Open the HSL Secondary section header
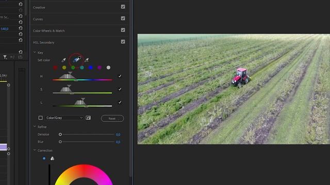This screenshot has width=330, height=185. point(43,43)
